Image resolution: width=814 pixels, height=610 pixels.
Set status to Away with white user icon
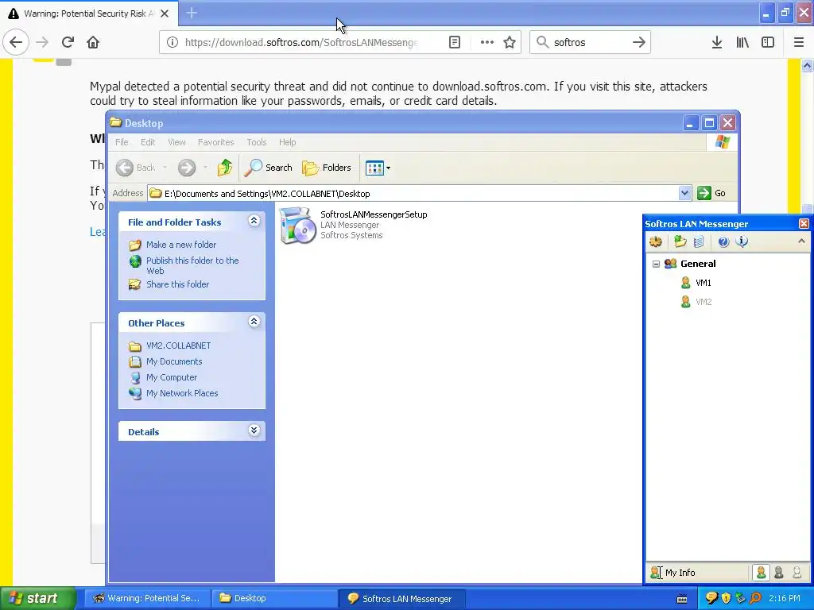797,573
